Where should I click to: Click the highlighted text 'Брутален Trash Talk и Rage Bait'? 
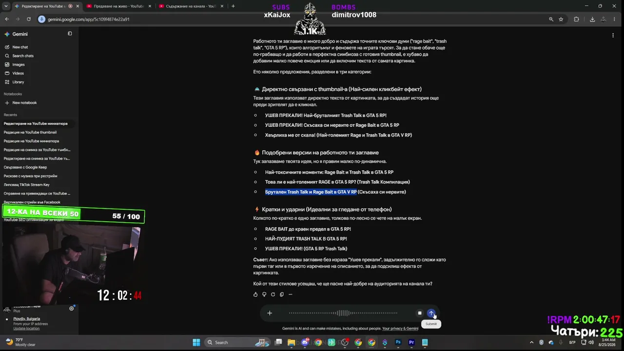click(311, 192)
